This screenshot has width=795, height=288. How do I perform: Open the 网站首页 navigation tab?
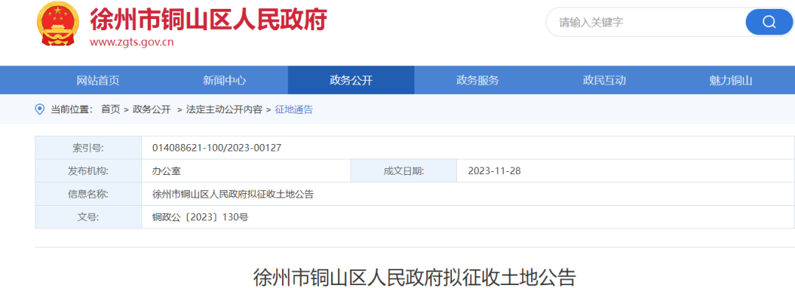click(98, 80)
